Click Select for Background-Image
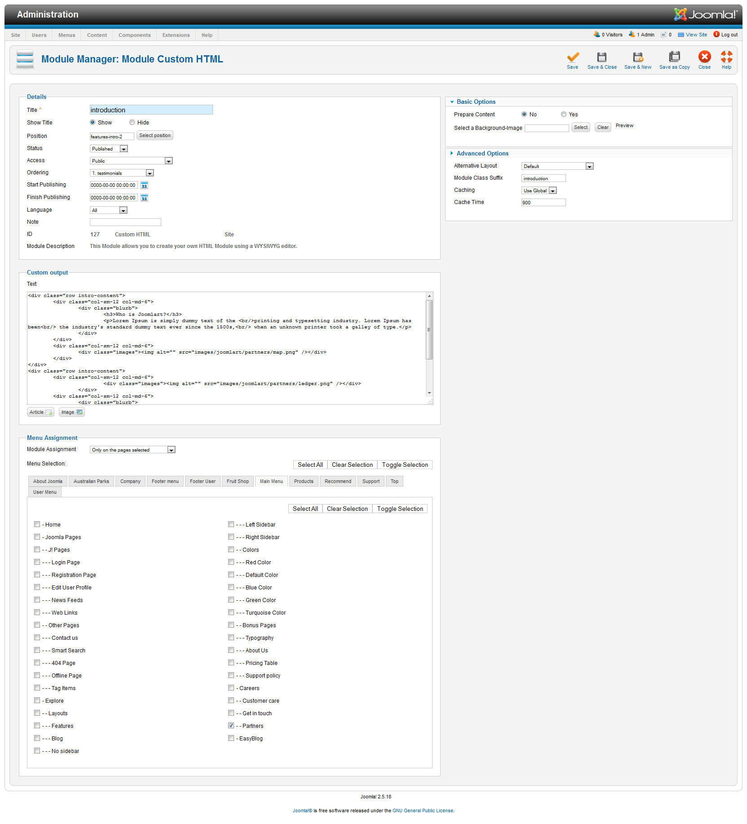The image size is (747, 824). click(581, 127)
